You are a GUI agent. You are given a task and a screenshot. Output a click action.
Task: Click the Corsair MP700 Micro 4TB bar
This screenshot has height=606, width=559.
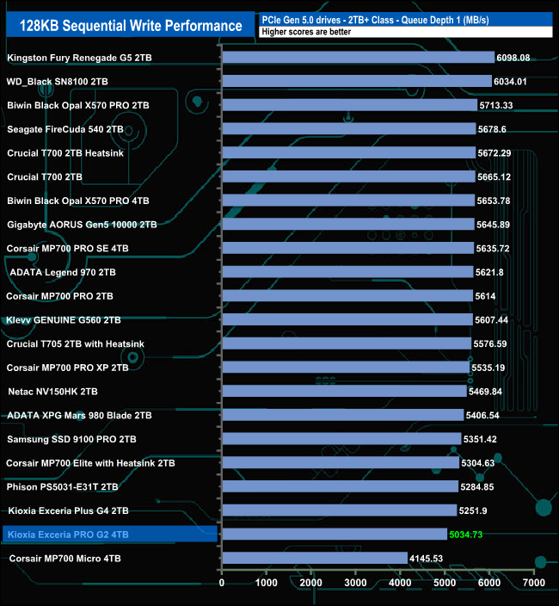(315, 558)
